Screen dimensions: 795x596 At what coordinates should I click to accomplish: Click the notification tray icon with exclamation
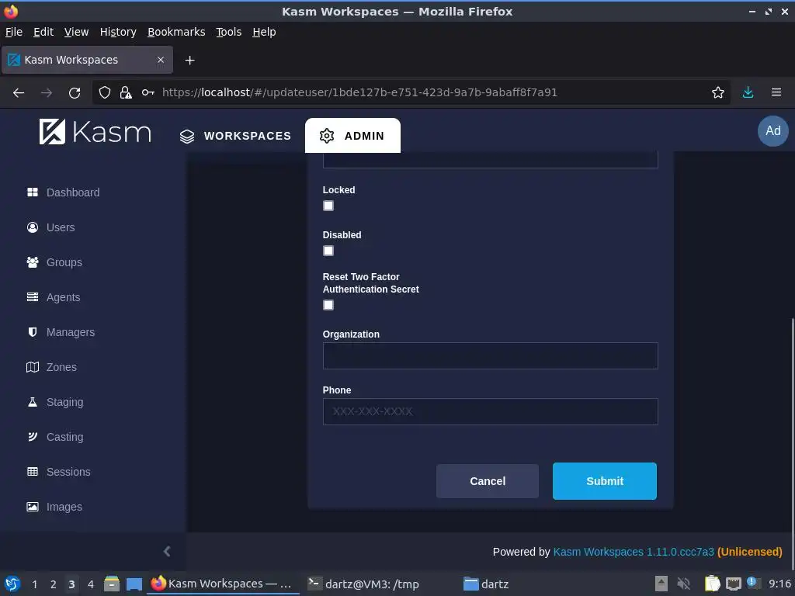click(753, 583)
